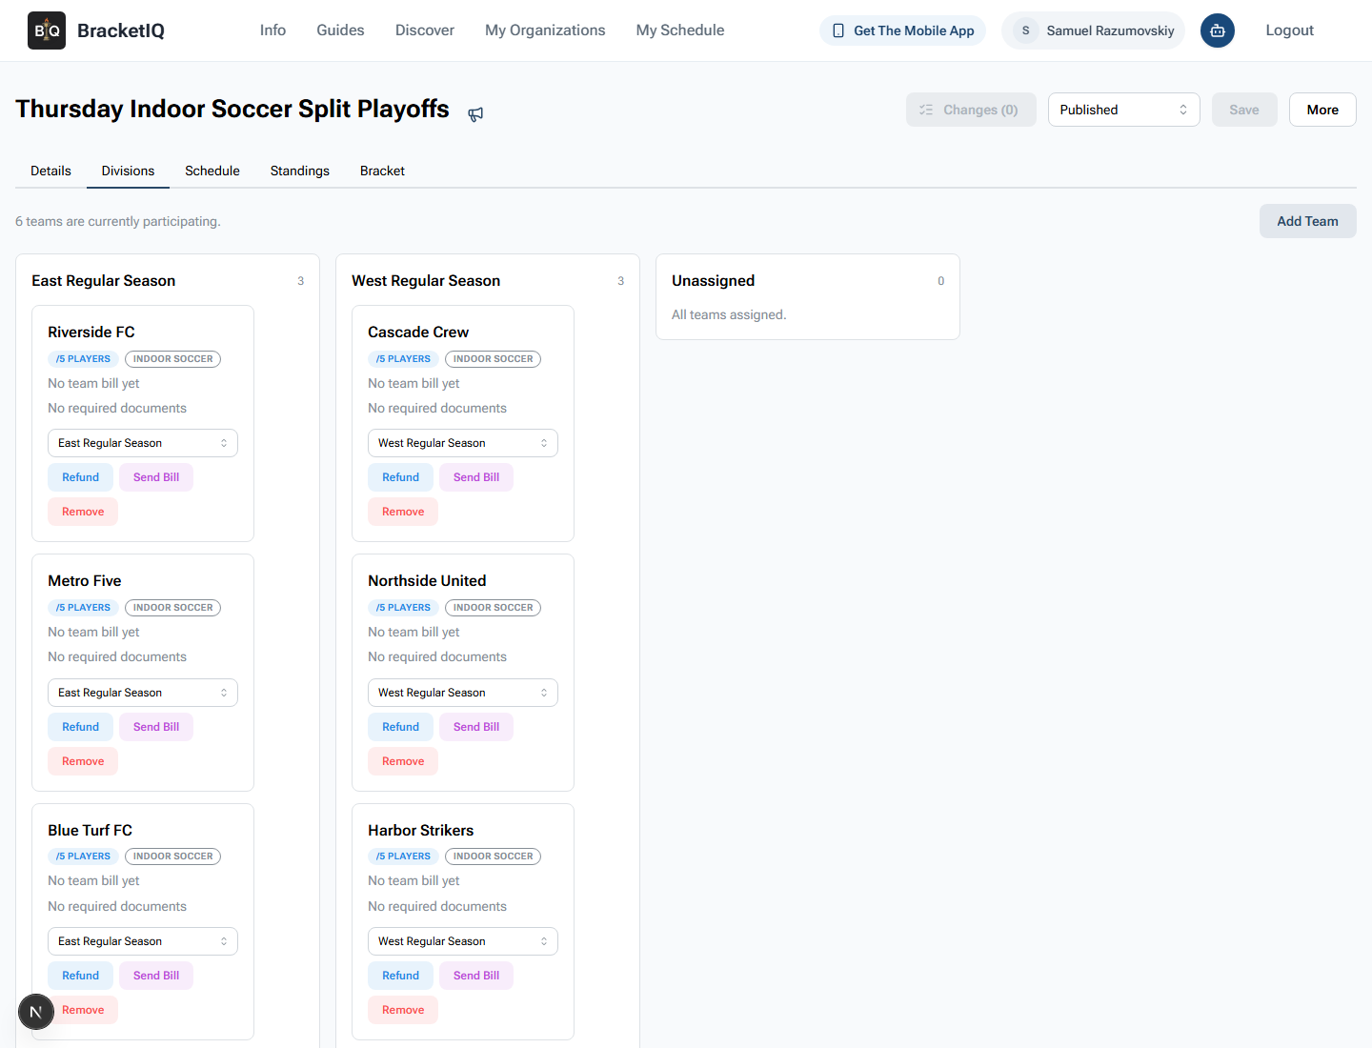
Task: Click the round N badge icon
Action: tap(36, 1012)
